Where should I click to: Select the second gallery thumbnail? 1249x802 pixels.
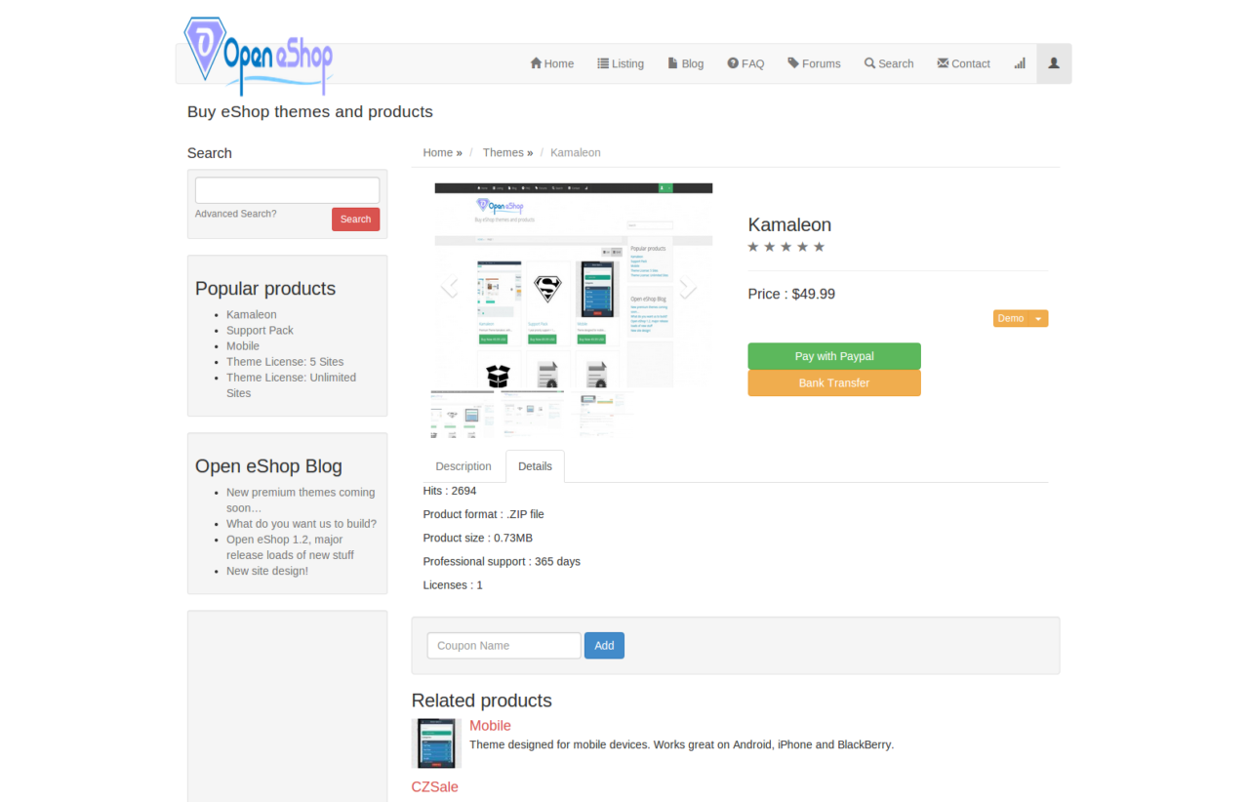(x=533, y=414)
